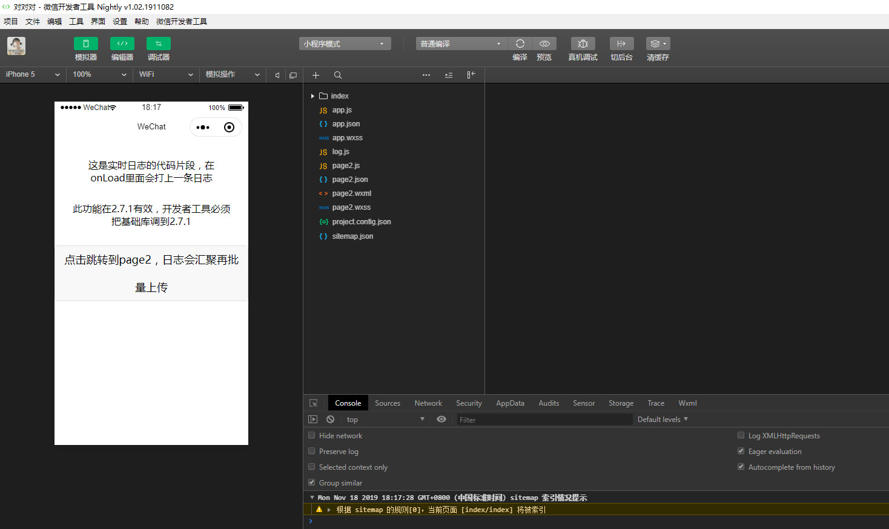Open the 设置 menu
The width and height of the screenshot is (889, 529).
pyautogui.click(x=120, y=22)
